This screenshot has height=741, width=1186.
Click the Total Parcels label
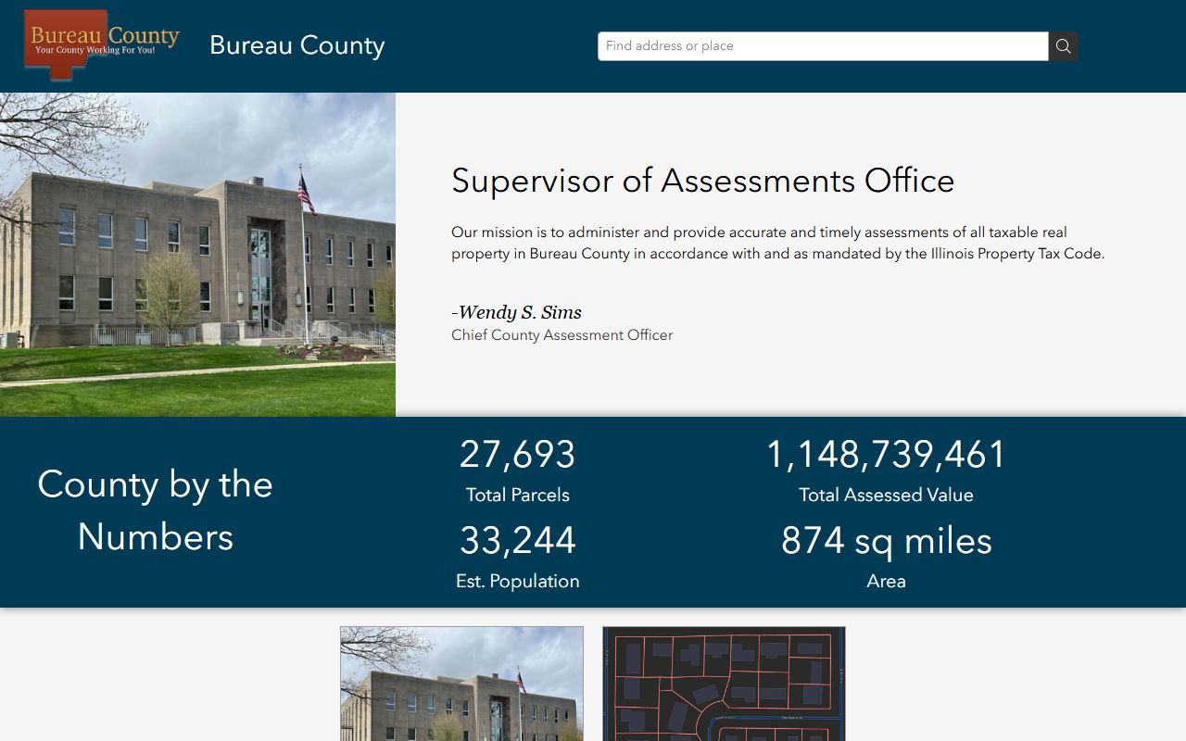(518, 495)
